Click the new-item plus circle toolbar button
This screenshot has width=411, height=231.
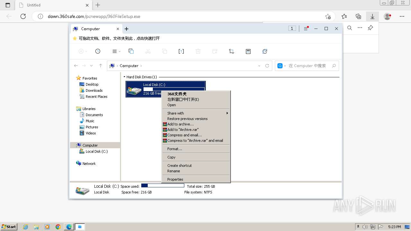82,51
